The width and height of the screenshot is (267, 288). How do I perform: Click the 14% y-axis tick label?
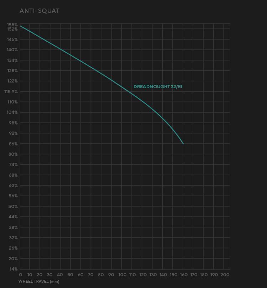coord(13,269)
